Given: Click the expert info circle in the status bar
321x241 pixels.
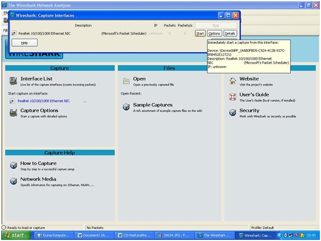Looking at the screenshot, I should point(3,227).
